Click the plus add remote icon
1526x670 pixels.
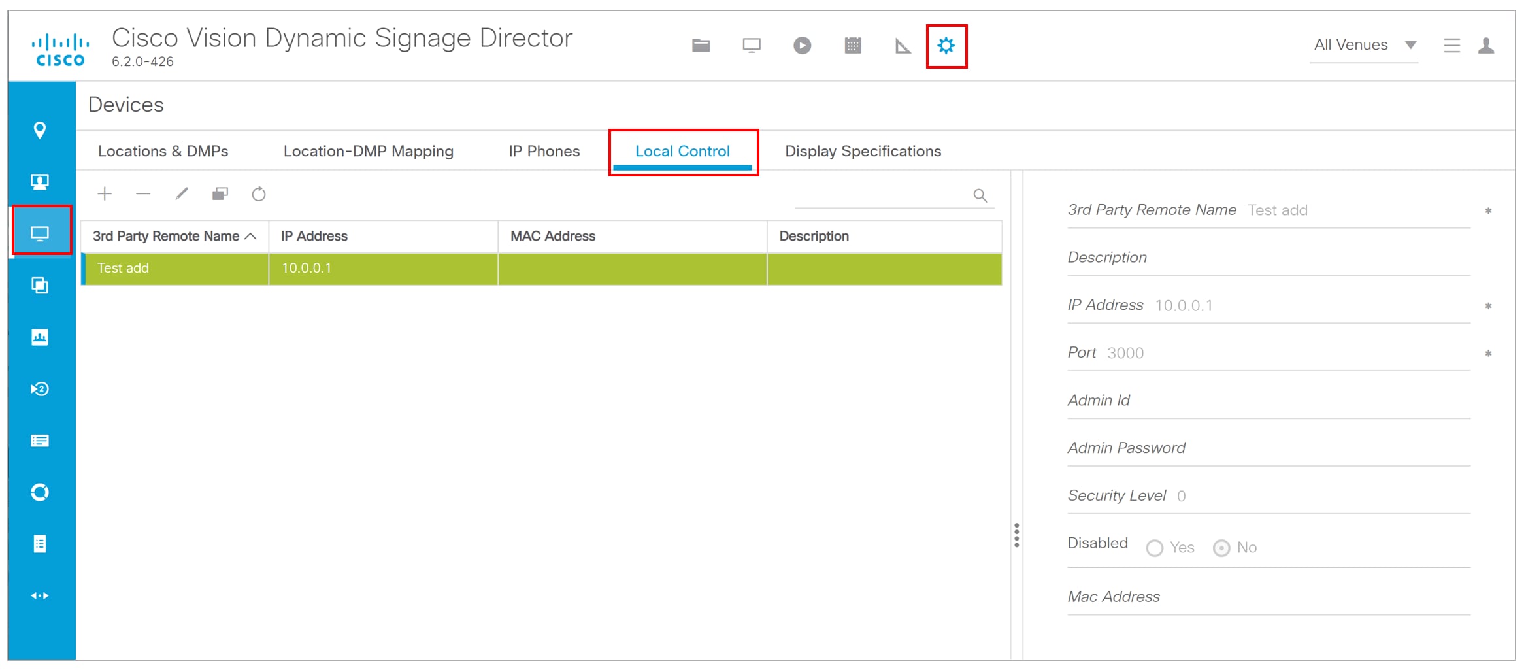coord(105,193)
